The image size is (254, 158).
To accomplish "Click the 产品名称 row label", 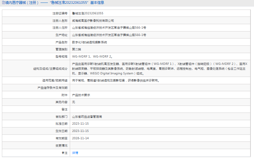I will click(x=62, y=42).
